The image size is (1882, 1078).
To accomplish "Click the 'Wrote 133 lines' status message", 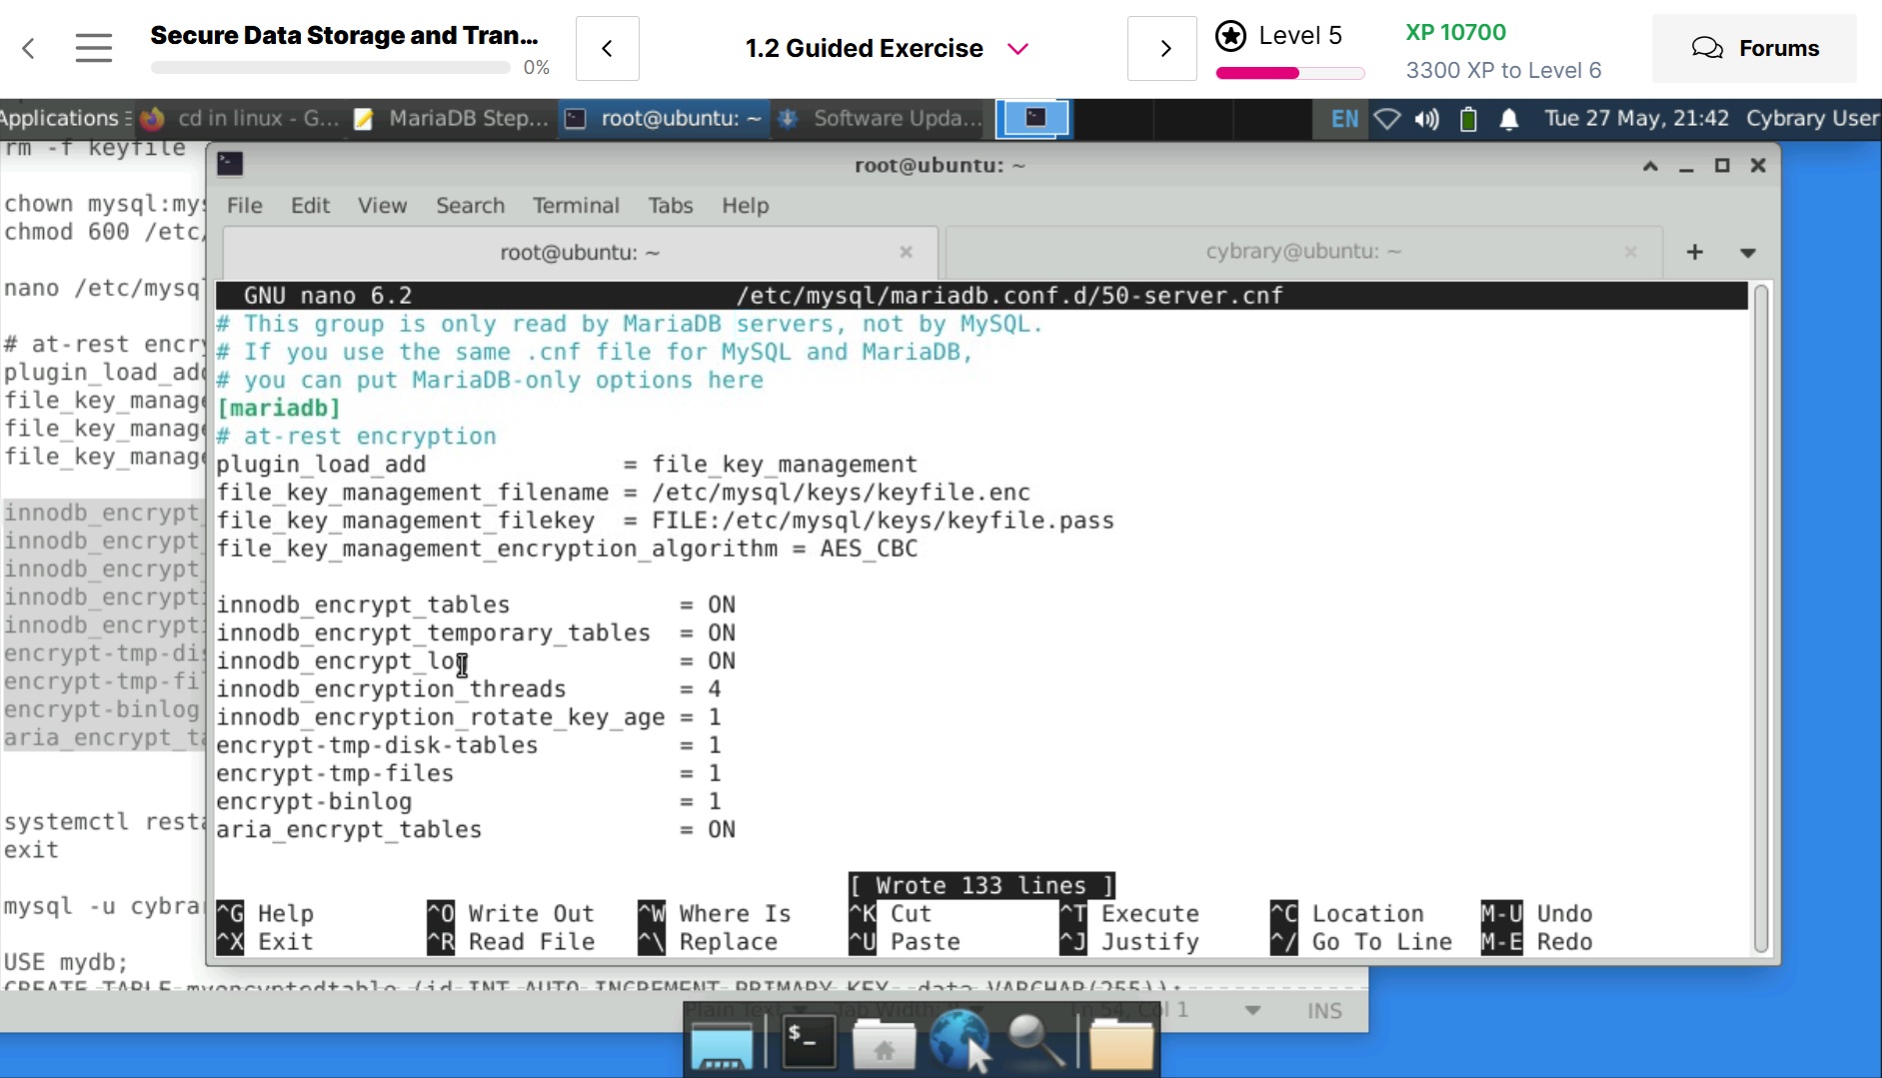I will pyautogui.click(x=981, y=885).
